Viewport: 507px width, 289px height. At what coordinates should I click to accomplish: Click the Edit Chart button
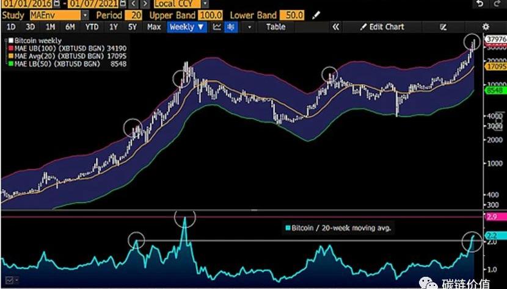[382, 27]
